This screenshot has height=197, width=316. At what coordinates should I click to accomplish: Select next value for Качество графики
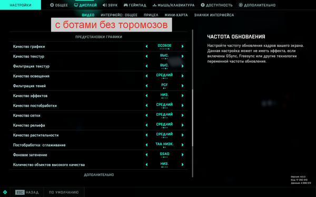coord(183,46)
